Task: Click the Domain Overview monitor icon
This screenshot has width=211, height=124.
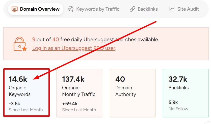Action: click(x=14, y=9)
